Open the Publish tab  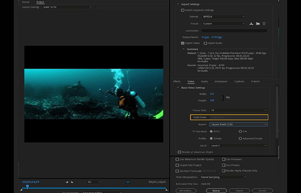point(255,81)
